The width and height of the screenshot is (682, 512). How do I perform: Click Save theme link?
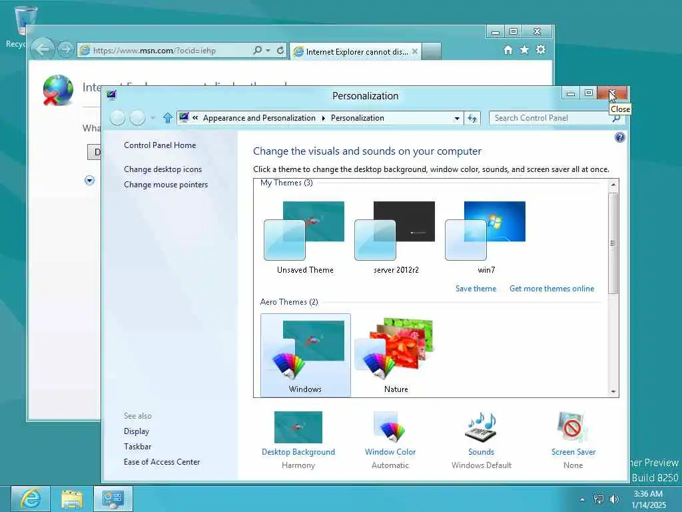(476, 288)
